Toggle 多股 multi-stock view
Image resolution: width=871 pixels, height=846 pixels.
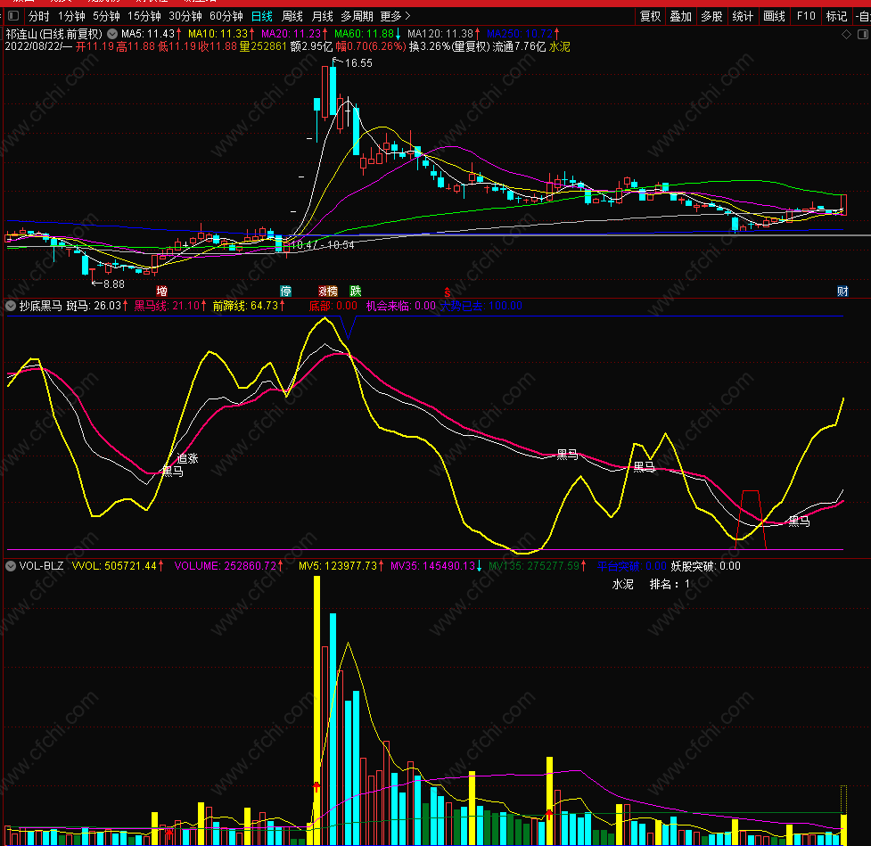tap(711, 16)
